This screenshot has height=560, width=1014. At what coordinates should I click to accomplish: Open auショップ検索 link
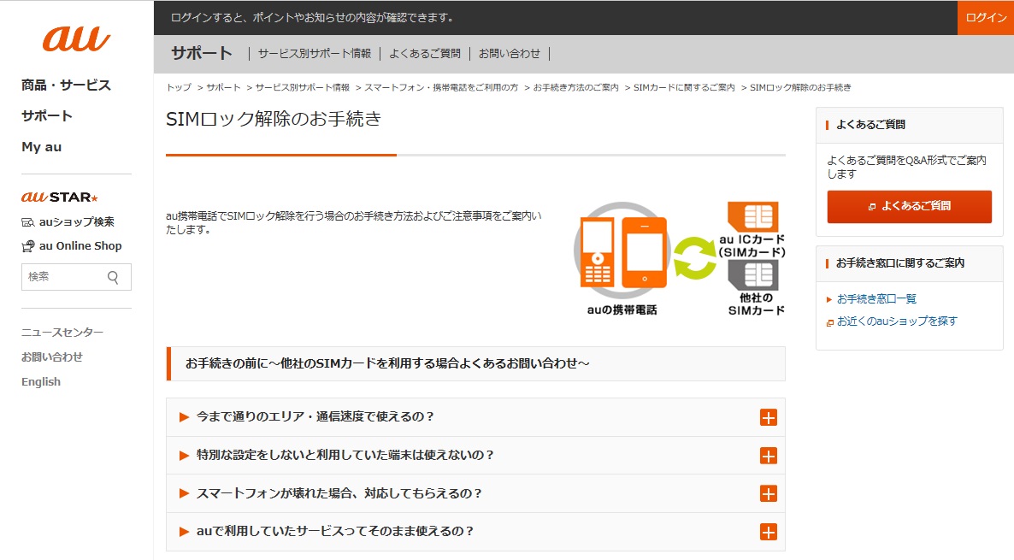click(x=76, y=221)
